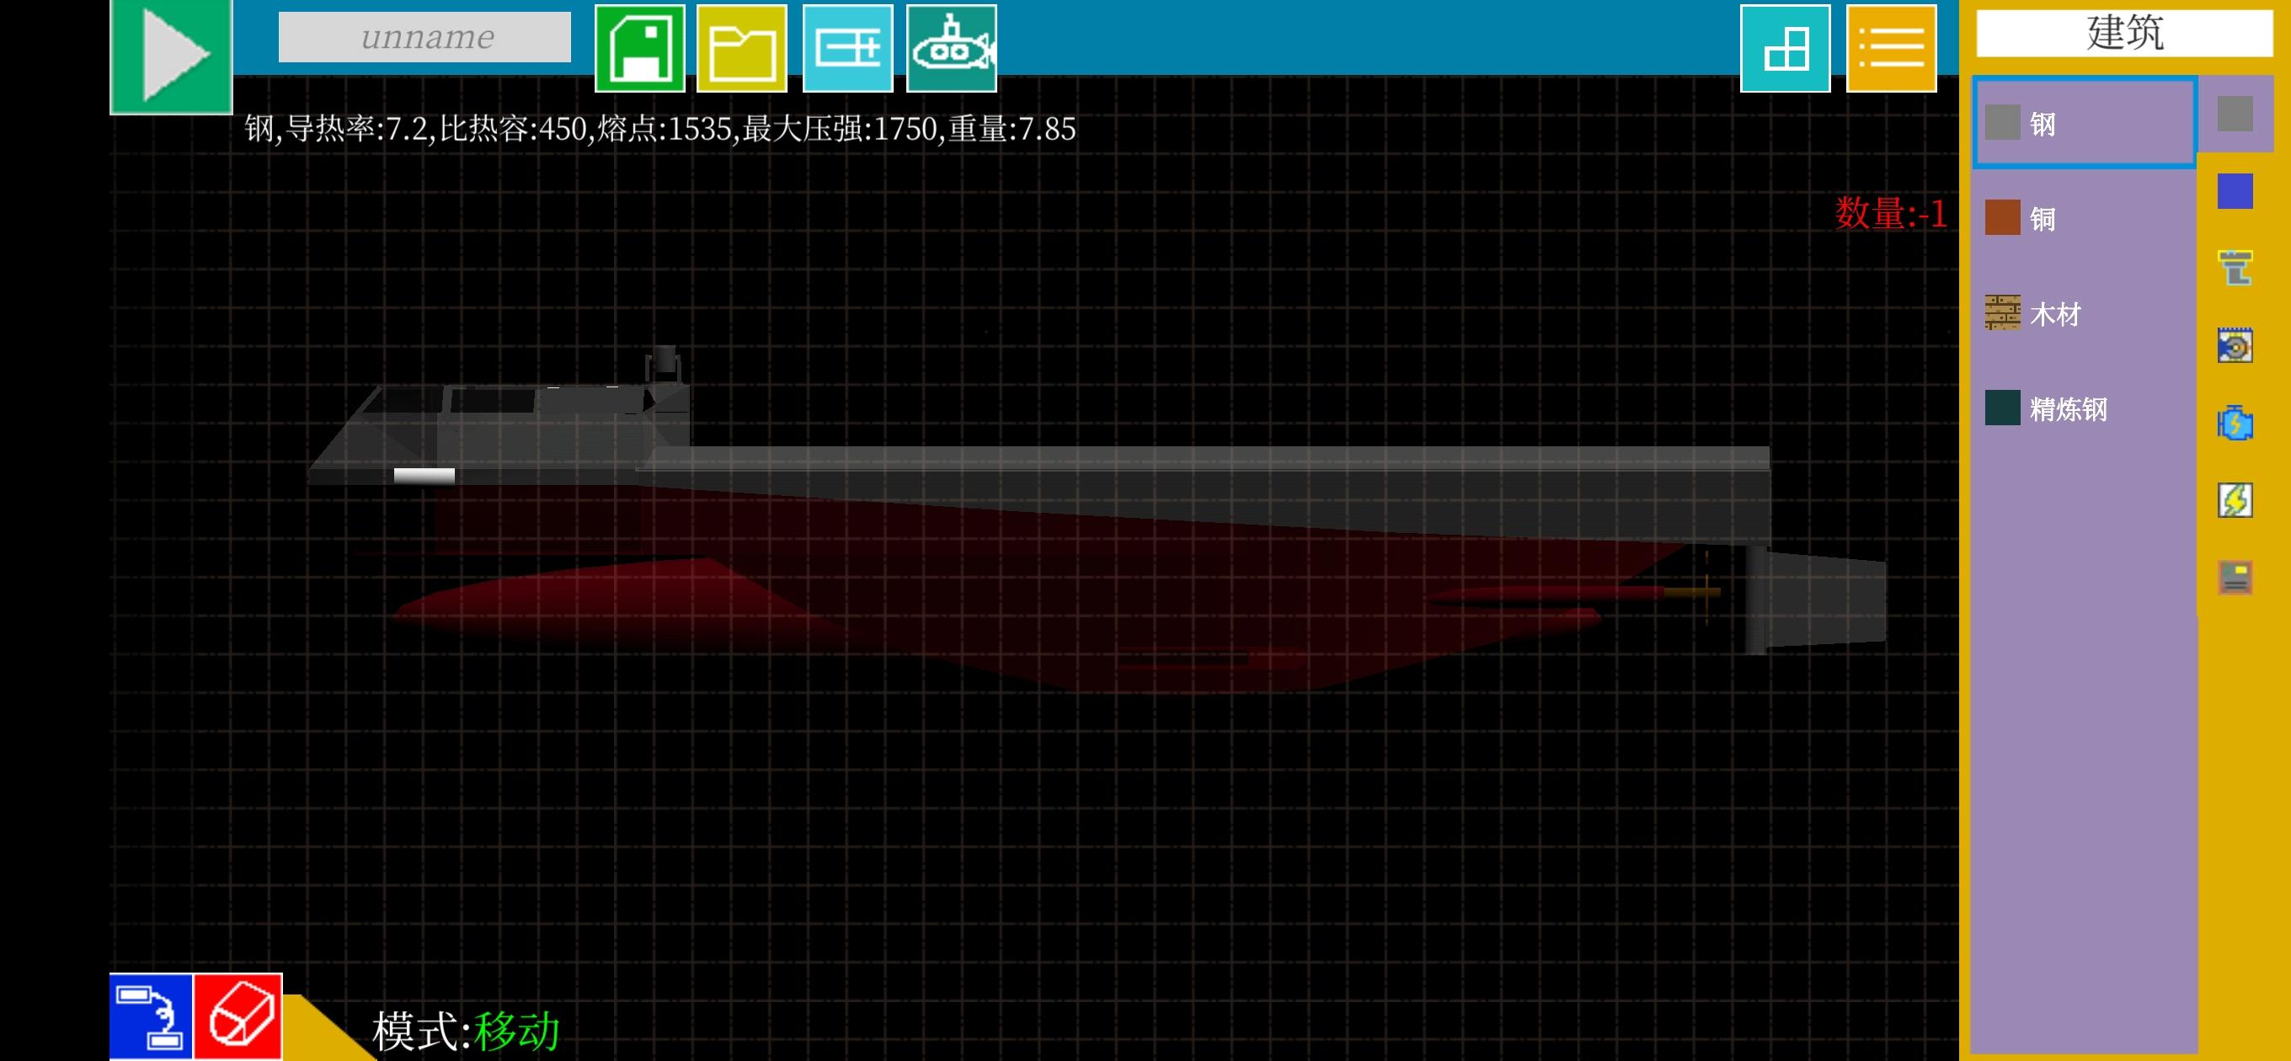Open the turret weapon category

point(2235,268)
